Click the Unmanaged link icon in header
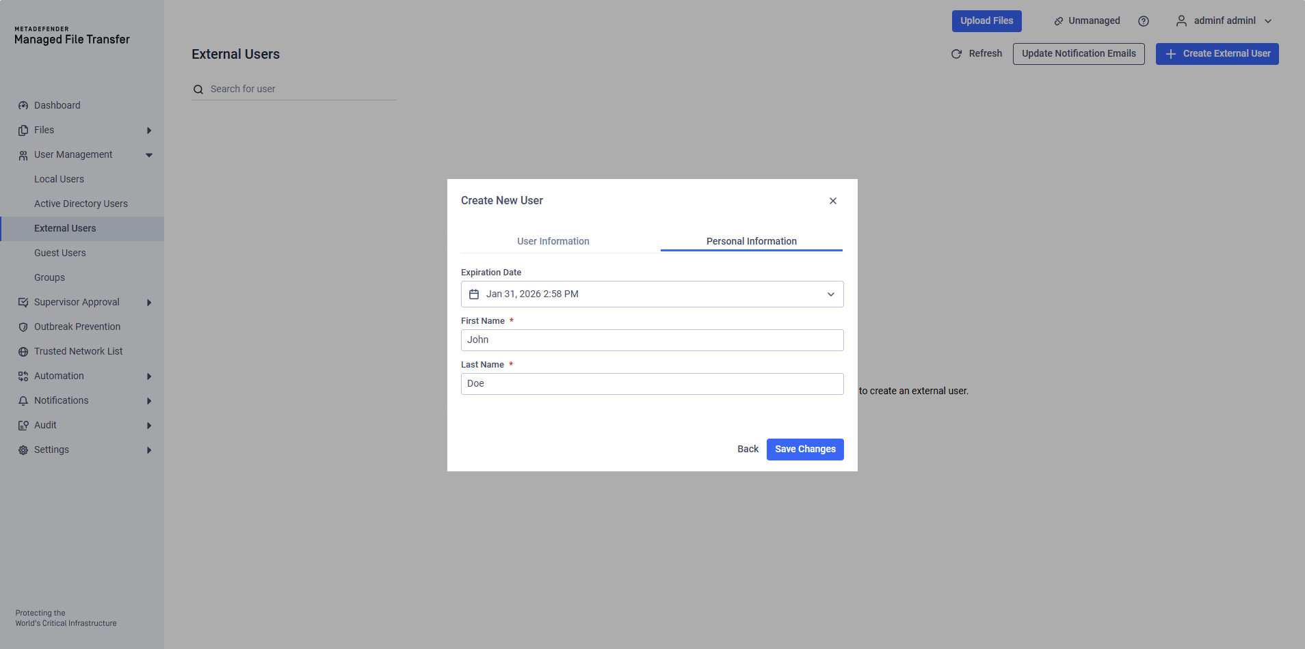The width and height of the screenshot is (1305, 649). pos(1058,21)
